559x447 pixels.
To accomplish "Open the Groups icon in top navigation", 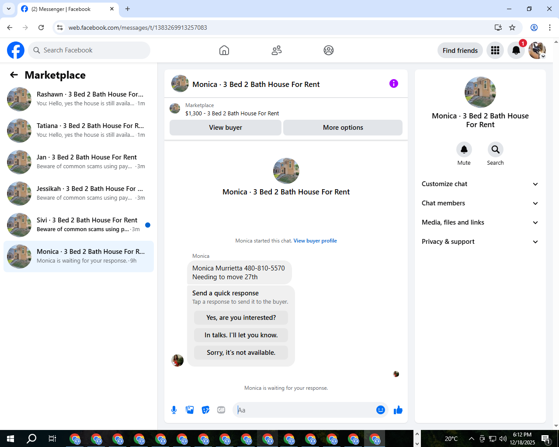I will coord(329,50).
